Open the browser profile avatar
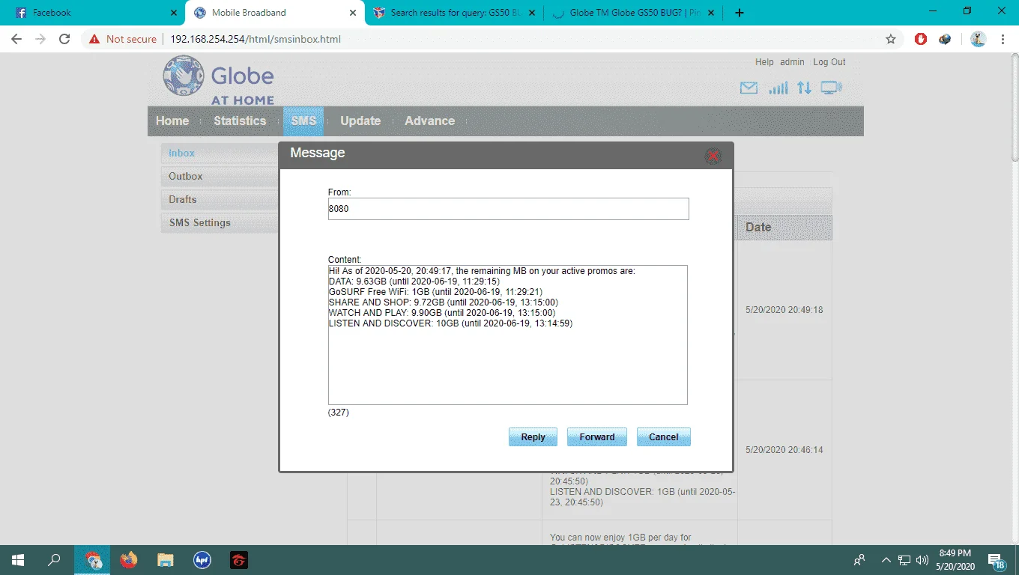Screen dimensions: 1019x575 tap(978, 39)
